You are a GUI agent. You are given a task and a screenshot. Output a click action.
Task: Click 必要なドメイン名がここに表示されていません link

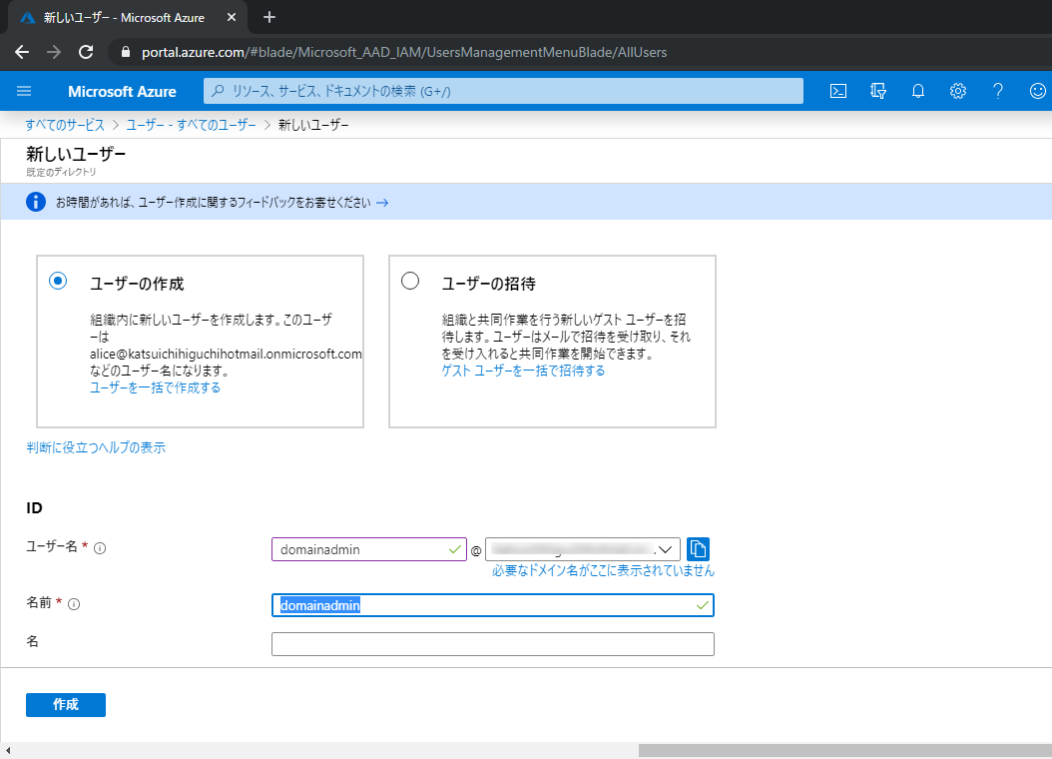pyautogui.click(x=603, y=570)
